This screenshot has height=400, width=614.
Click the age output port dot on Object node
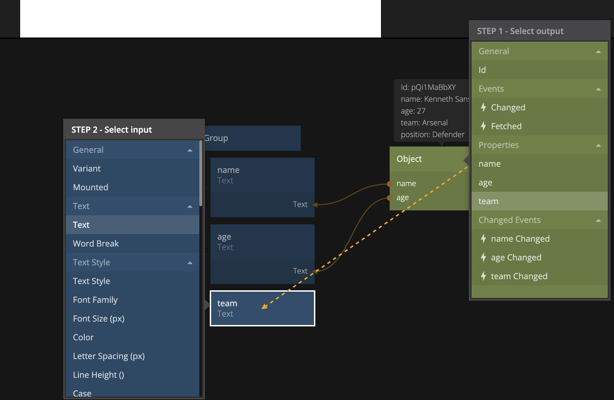pyautogui.click(x=390, y=198)
